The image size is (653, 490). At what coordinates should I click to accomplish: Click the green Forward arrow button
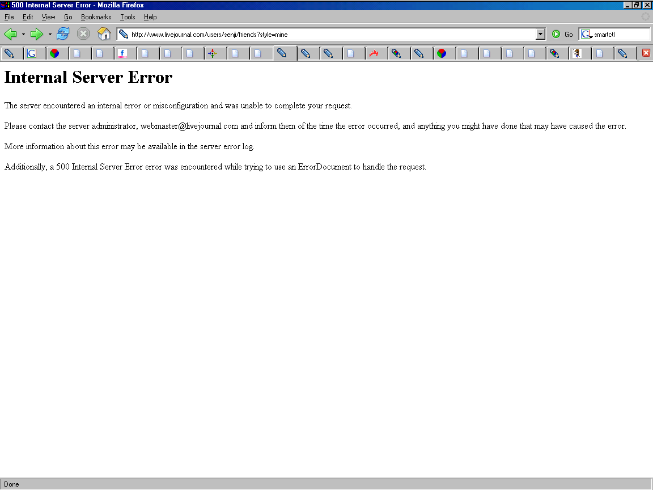(x=37, y=34)
